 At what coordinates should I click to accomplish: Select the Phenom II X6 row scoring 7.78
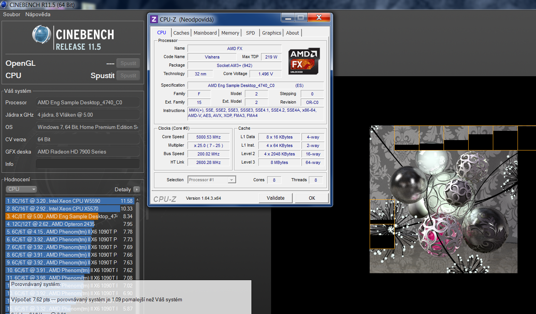(x=70, y=232)
